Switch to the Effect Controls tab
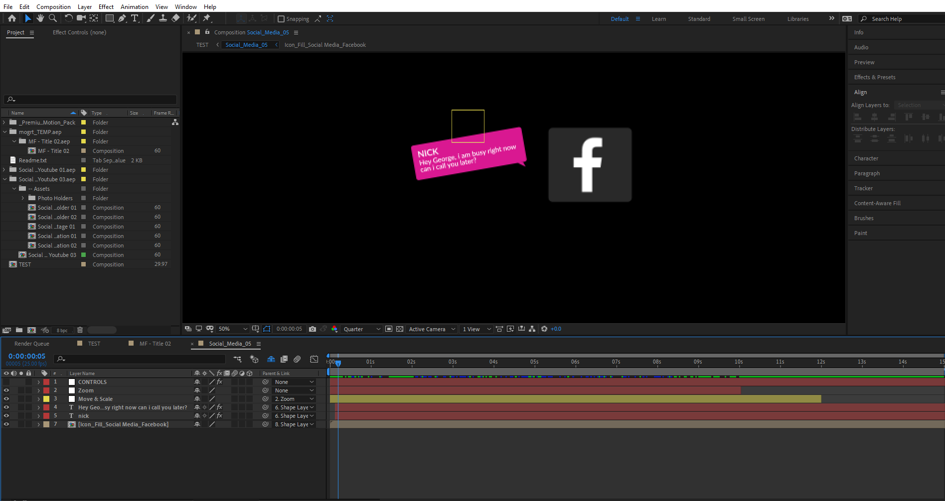The width and height of the screenshot is (945, 501). (x=79, y=32)
